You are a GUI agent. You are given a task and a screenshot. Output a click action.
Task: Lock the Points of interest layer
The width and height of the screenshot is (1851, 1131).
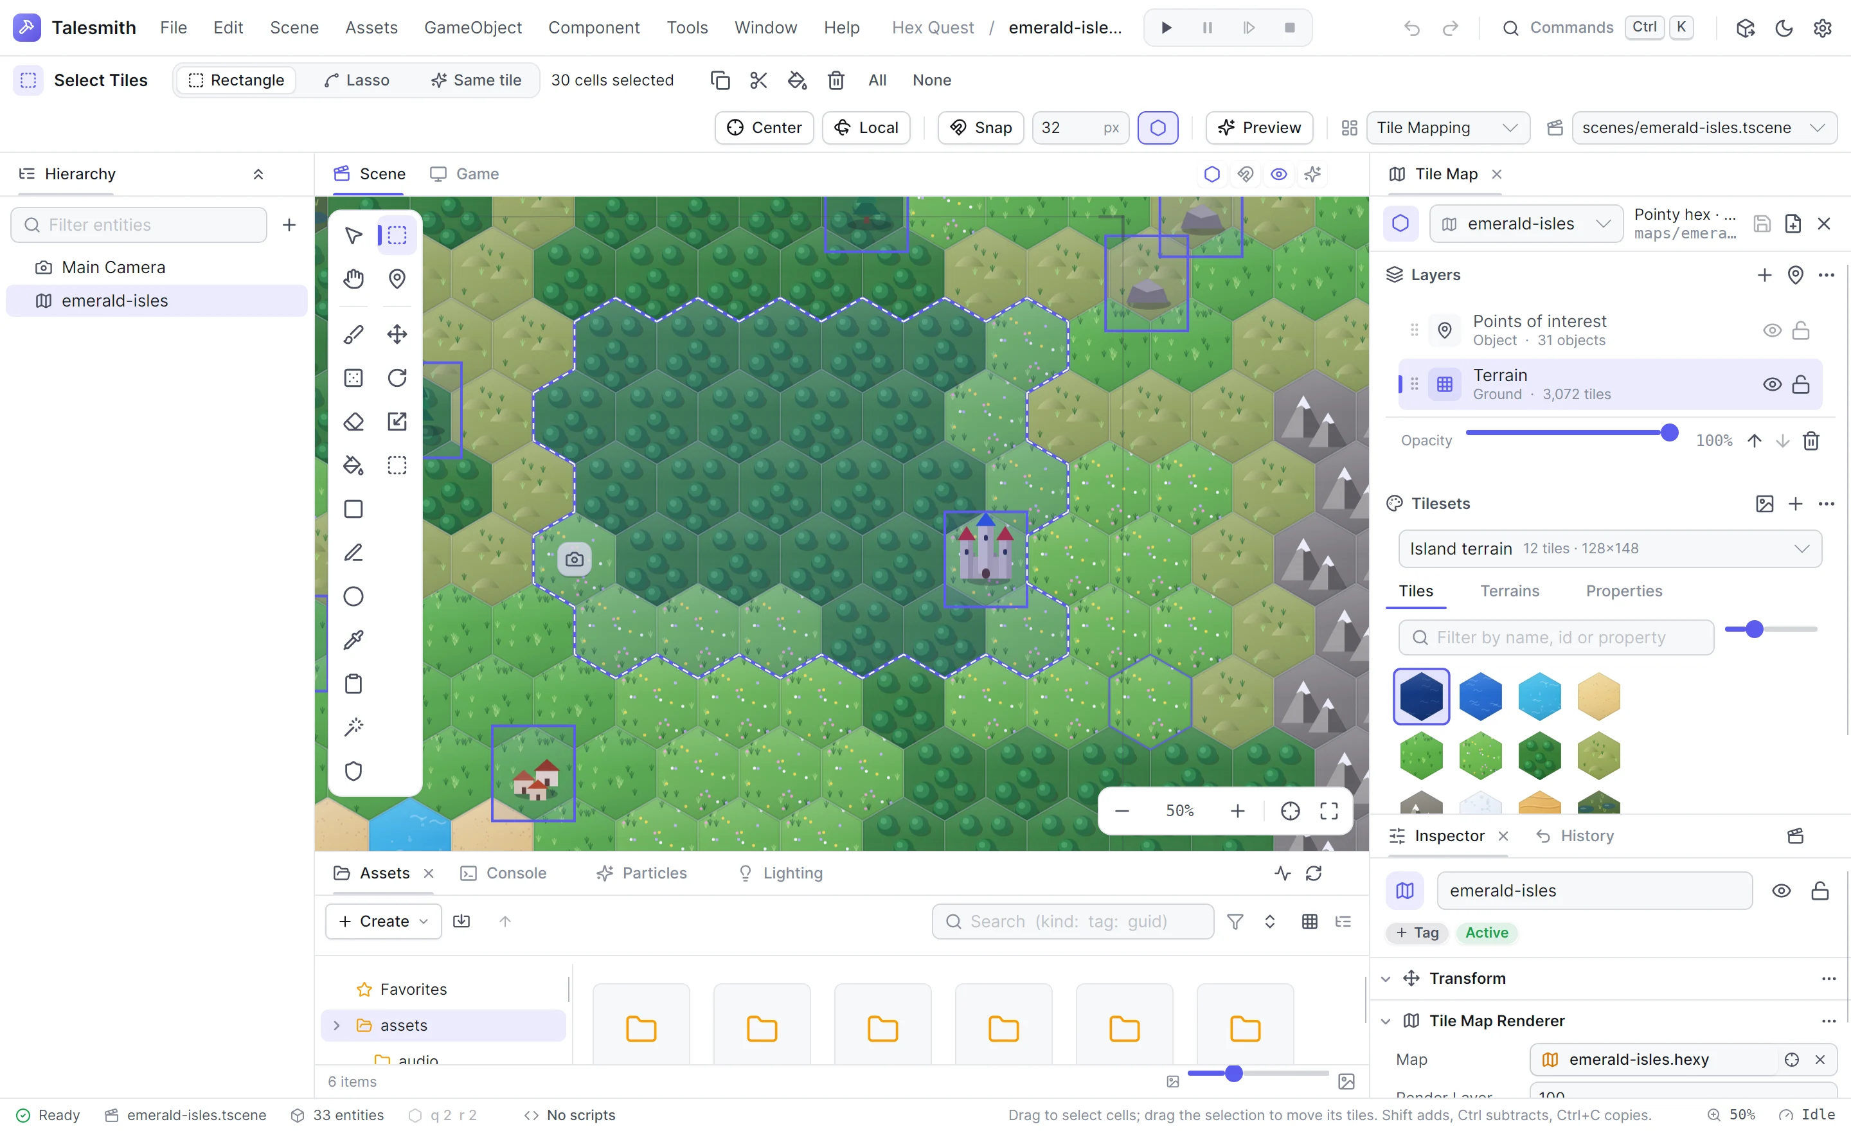[1801, 330]
